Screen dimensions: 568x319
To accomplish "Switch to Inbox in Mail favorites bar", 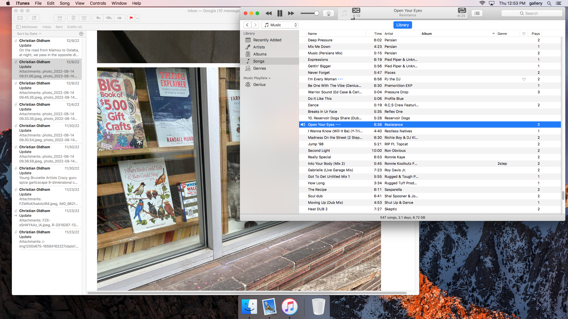I will (47, 27).
